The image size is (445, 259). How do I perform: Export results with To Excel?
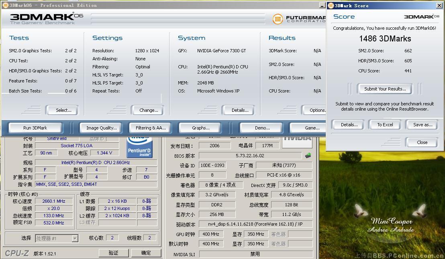click(x=385, y=125)
